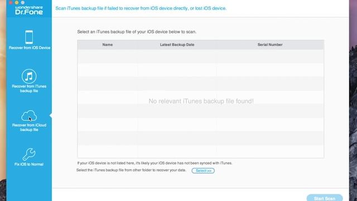Click the iPhone device icon in sidebar
Image resolution: width=357 pixels, height=201 pixels.
(29, 37)
